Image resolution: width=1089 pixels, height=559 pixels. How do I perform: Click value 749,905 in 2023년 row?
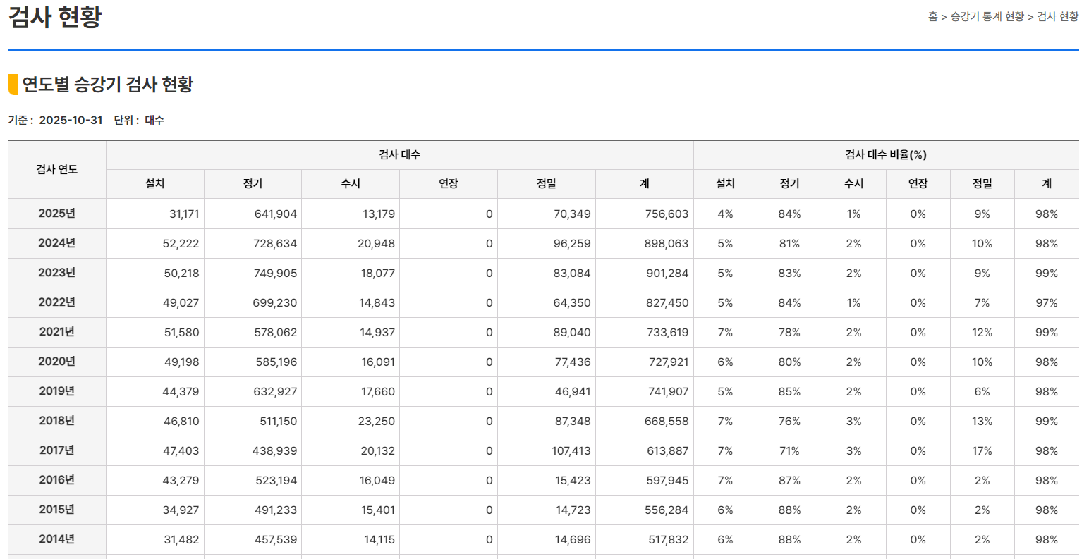point(275,274)
